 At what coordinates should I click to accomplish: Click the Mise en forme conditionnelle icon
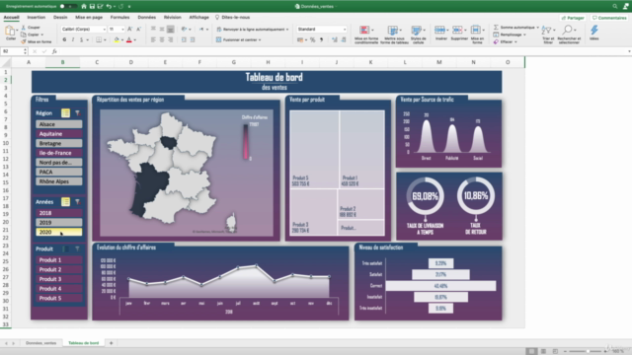tap(364, 31)
